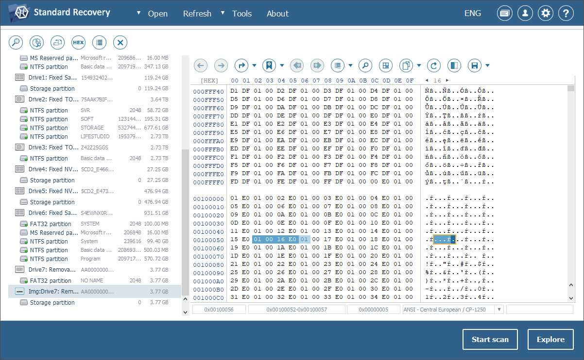This screenshot has width=584, height=360.
Task: Click the drive list vertical scrollbar
Action: 184,184
